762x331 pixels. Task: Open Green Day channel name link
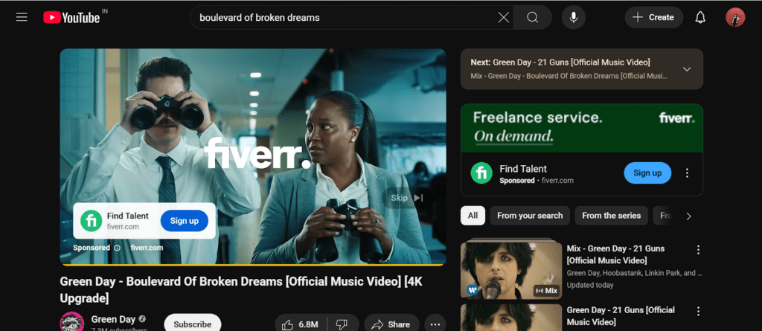(113, 319)
